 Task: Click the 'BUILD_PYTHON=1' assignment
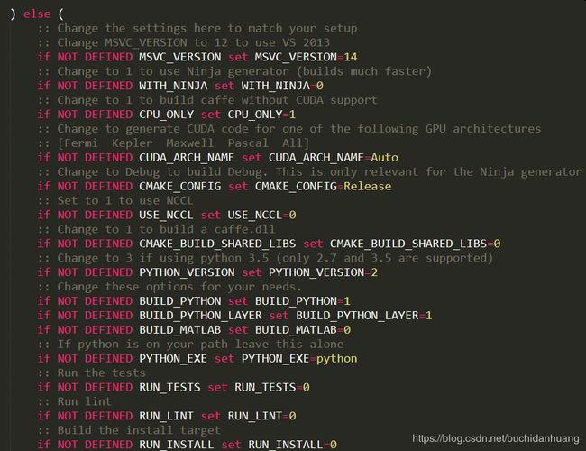[302, 301]
